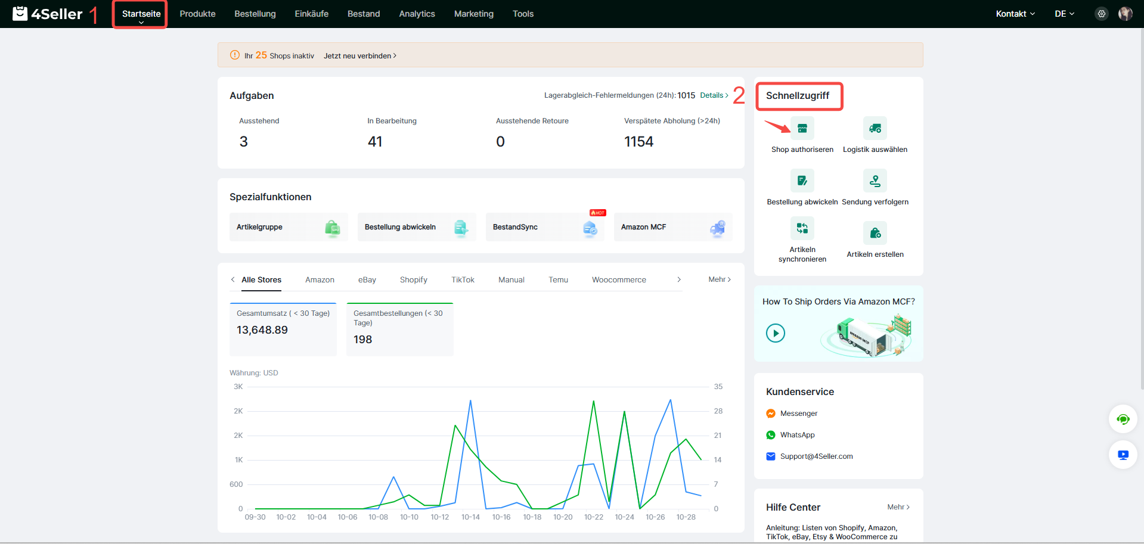Expand the Kontakt dropdown menu
This screenshot has width=1144, height=544.
tap(1015, 14)
